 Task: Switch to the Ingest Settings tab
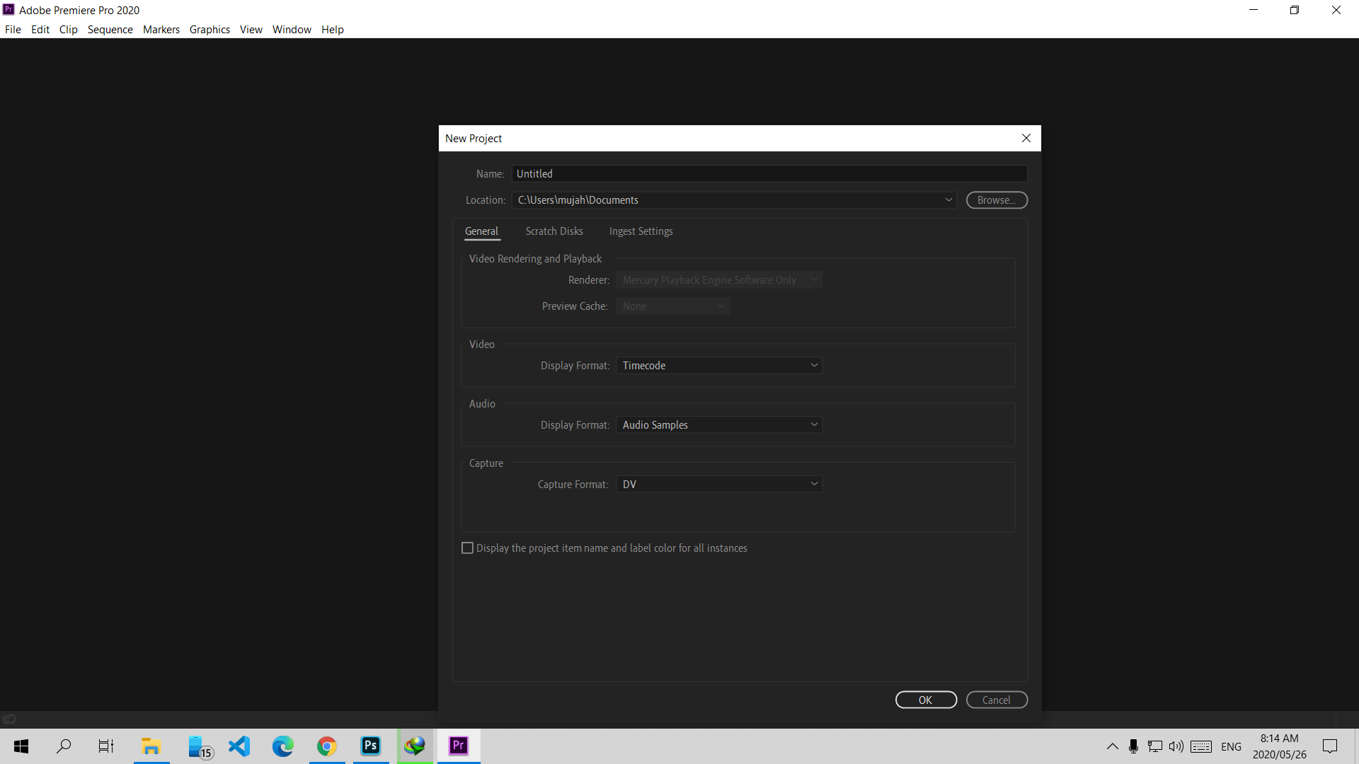point(641,231)
